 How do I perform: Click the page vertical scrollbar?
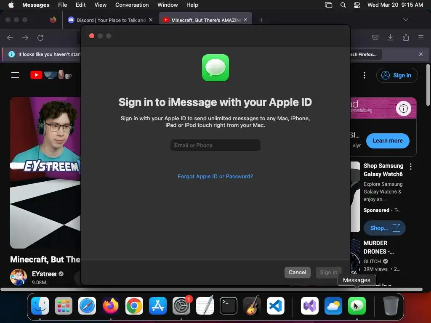click(428, 85)
